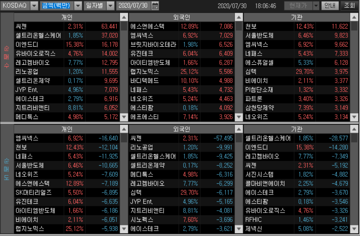Select 서진시스템 row
The image size is (360, 236).
tap(297, 174)
